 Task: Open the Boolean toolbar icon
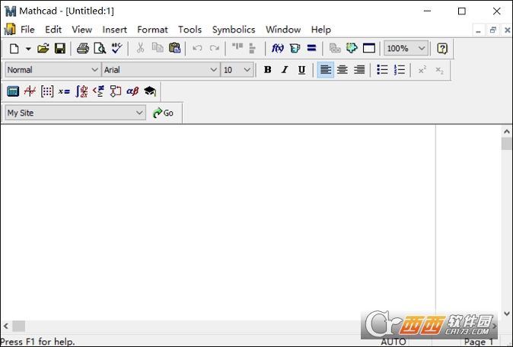(98, 91)
